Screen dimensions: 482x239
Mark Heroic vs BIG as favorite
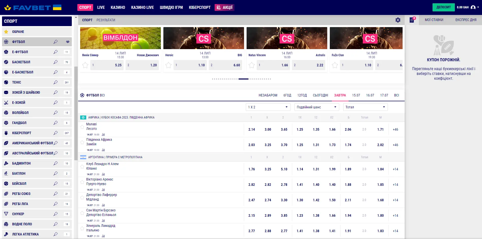(168, 65)
